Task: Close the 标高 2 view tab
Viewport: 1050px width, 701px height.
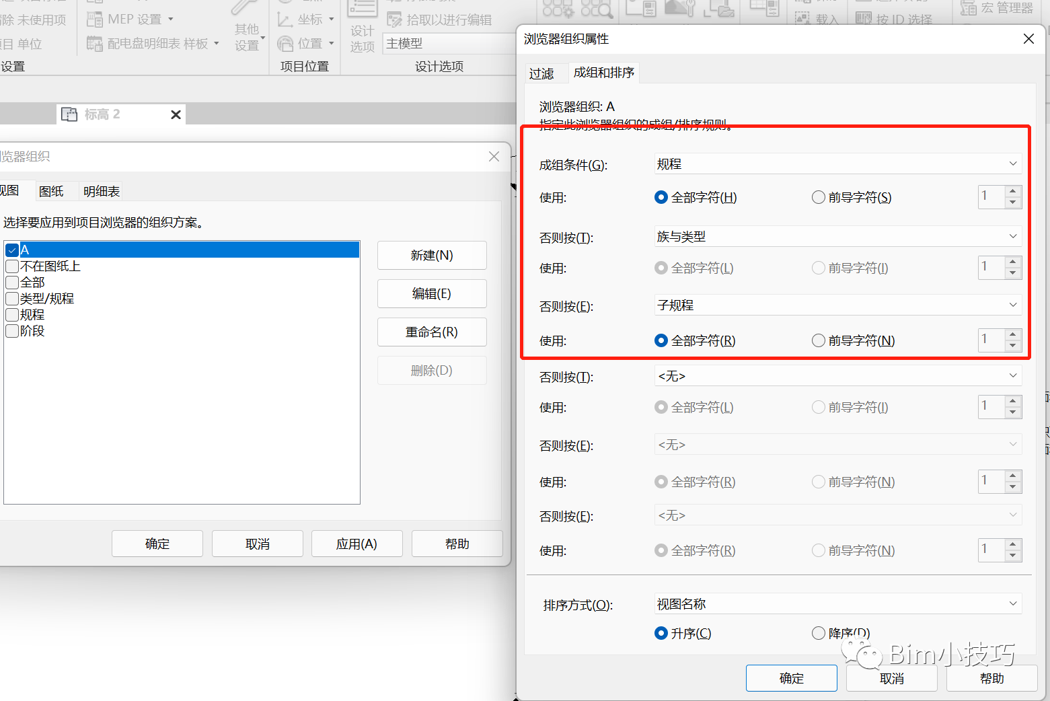Action: coord(176,115)
